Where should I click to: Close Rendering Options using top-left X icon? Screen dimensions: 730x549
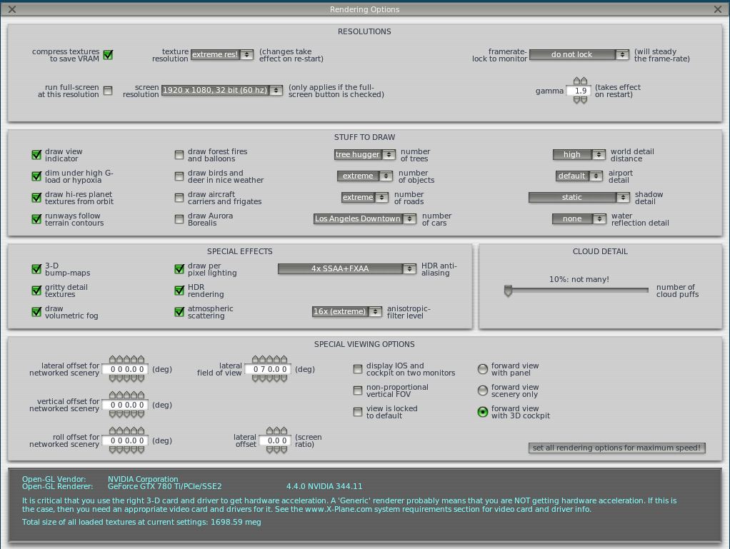coord(12,9)
